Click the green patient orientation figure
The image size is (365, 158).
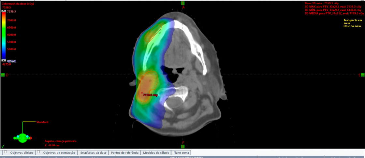pyautogui.click(x=22, y=138)
